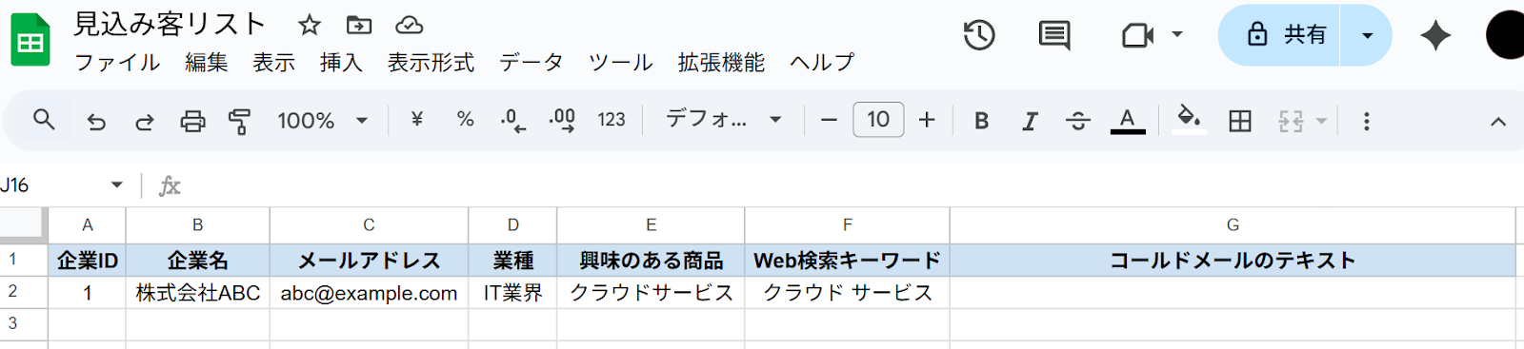This screenshot has height=349, width=1524.
Task: Open version history clock icon
Action: click(979, 35)
